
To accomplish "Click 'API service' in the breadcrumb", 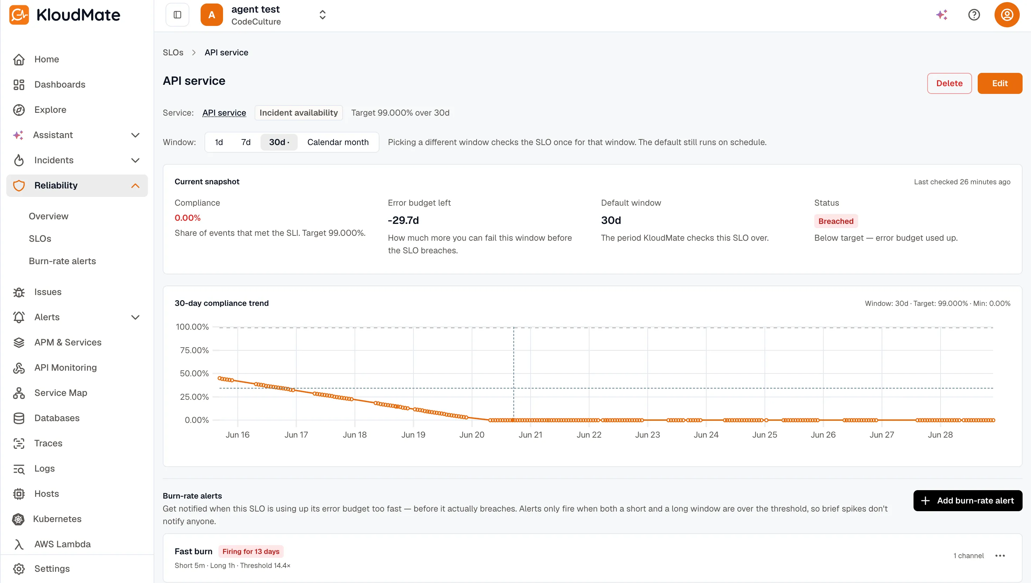I will point(227,53).
